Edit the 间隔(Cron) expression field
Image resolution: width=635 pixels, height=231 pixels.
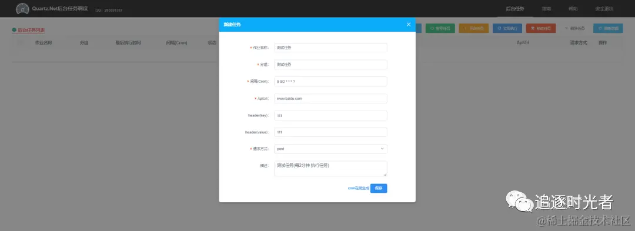(330, 81)
